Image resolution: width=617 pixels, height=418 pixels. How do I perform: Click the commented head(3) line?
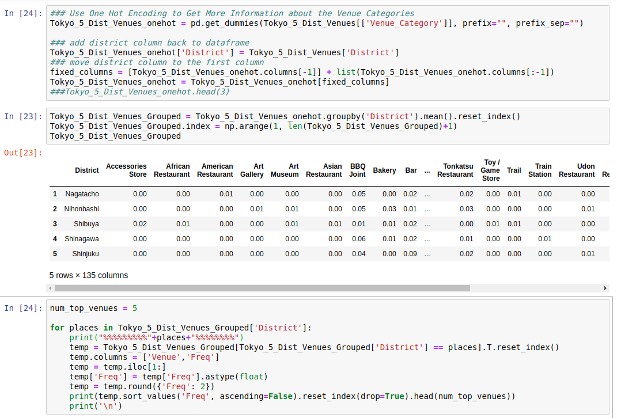(139, 92)
